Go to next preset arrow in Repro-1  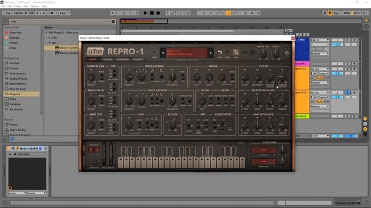pos(210,53)
